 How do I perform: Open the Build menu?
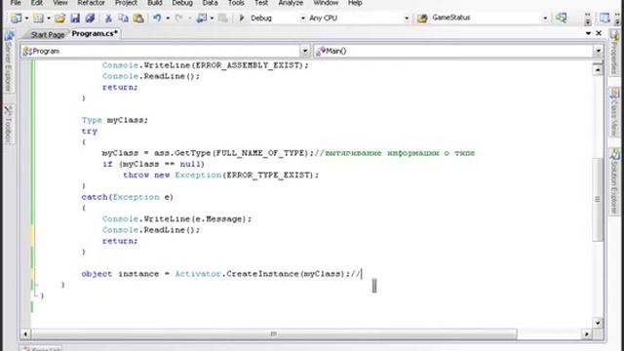155,3
